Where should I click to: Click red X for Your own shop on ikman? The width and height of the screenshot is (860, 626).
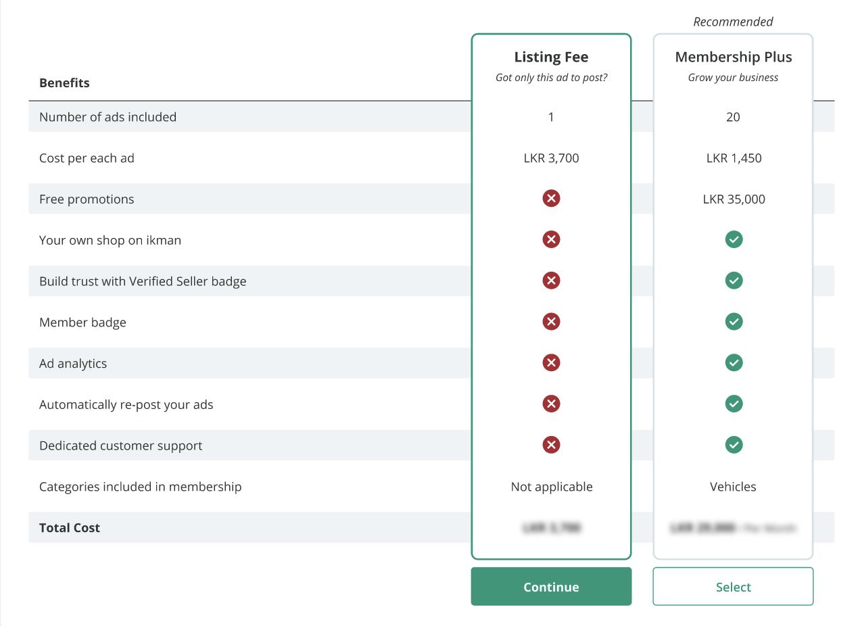(551, 239)
